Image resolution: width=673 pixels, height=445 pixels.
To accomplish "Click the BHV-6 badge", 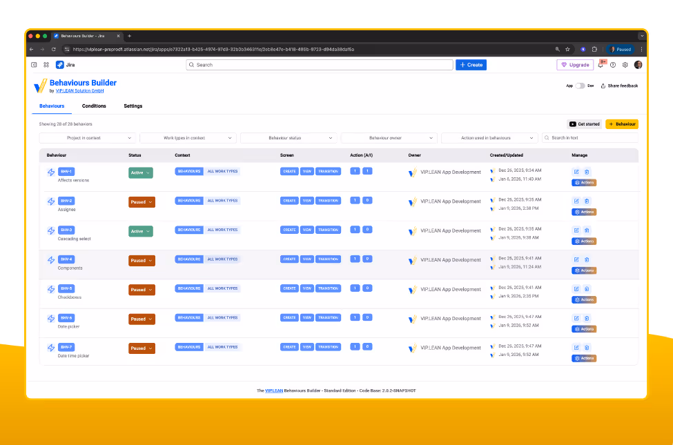I will tap(66, 318).
